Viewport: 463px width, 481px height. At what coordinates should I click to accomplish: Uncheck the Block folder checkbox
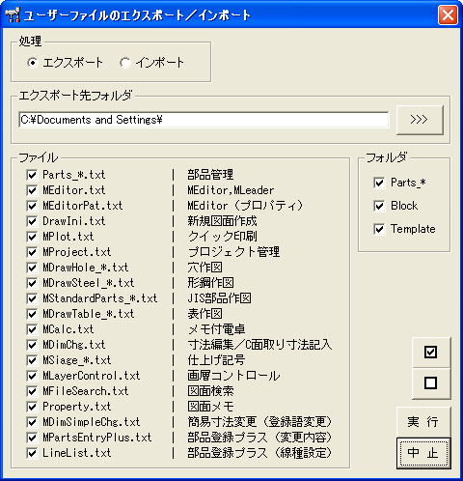(379, 206)
